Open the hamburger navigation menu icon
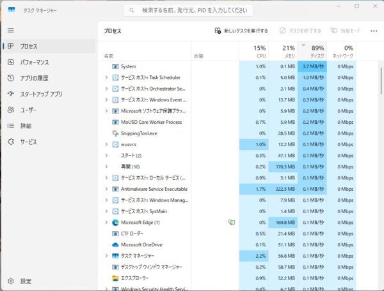Image resolution: width=384 pixels, height=291 pixels. tap(11, 30)
